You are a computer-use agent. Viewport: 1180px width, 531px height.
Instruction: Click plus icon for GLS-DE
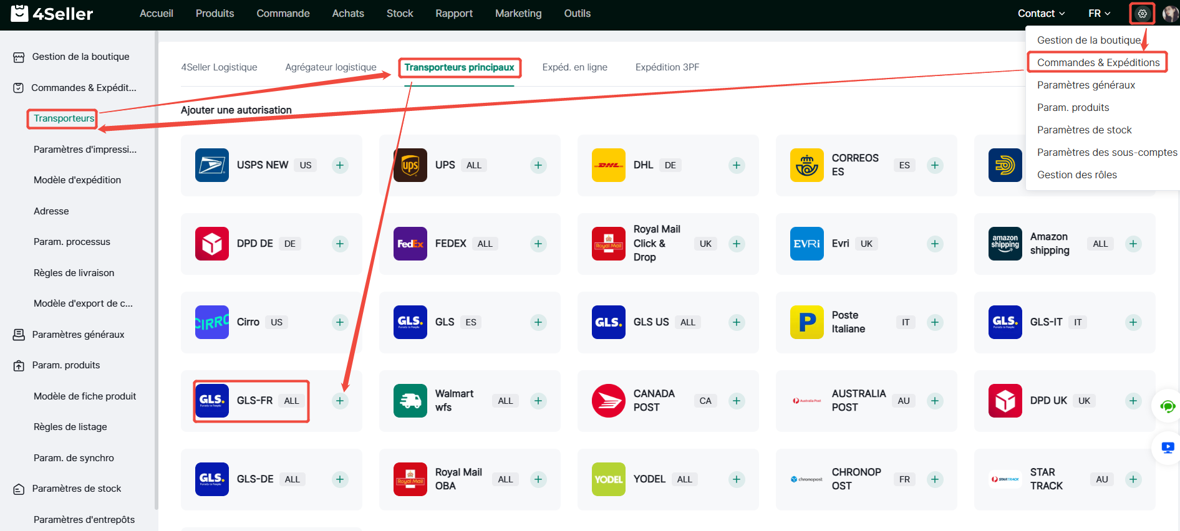(340, 479)
